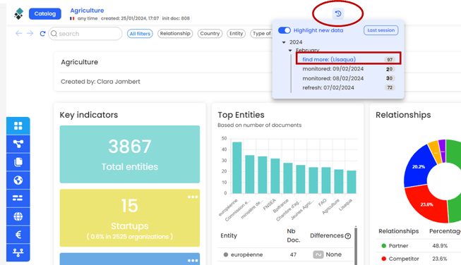Screen dimensions: 461x265
Task: Open the Type of filter
Action: pos(261,33)
